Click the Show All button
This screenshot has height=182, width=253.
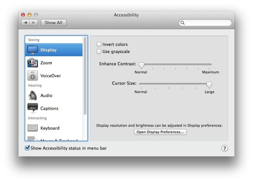pyautogui.click(x=53, y=23)
